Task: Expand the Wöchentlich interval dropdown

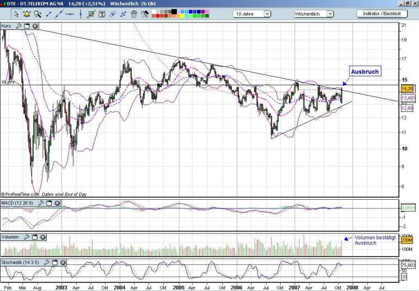Action: pos(330,14)
